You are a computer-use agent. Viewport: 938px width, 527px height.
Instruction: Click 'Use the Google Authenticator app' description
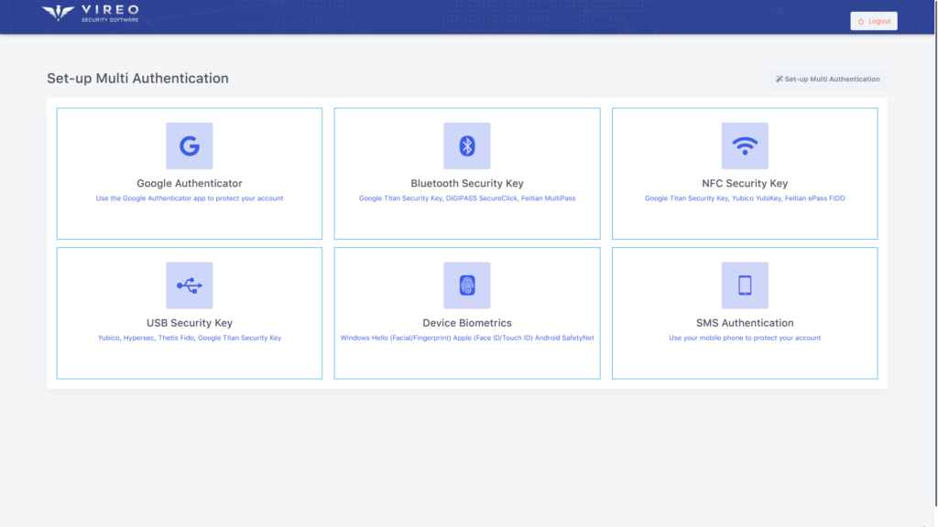coord(189,199)
